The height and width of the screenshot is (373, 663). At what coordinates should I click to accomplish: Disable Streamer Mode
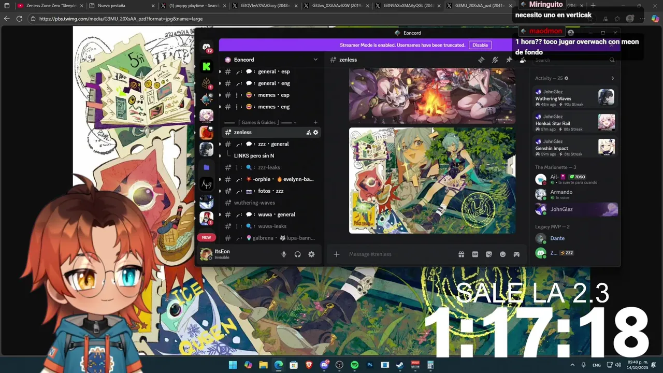[480, 45]
